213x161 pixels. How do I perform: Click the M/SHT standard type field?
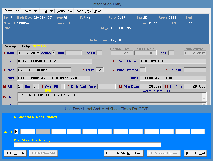pos(17,132)
